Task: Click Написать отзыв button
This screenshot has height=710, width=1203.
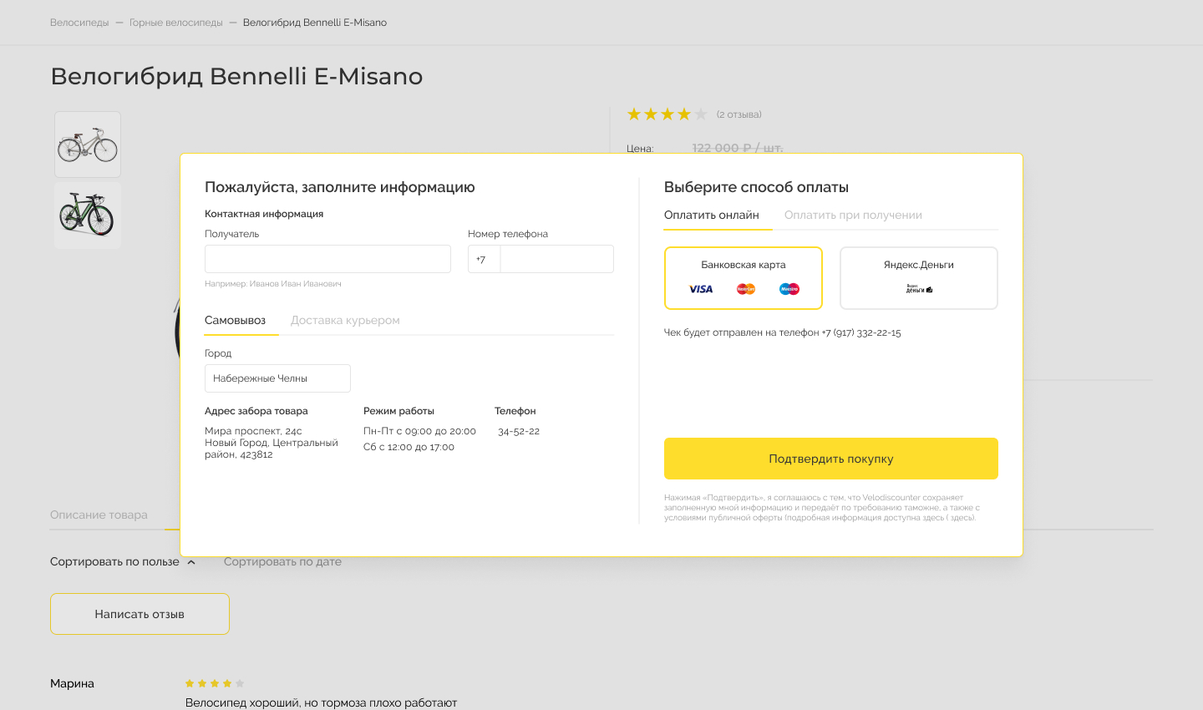Action: click(140, 614)
